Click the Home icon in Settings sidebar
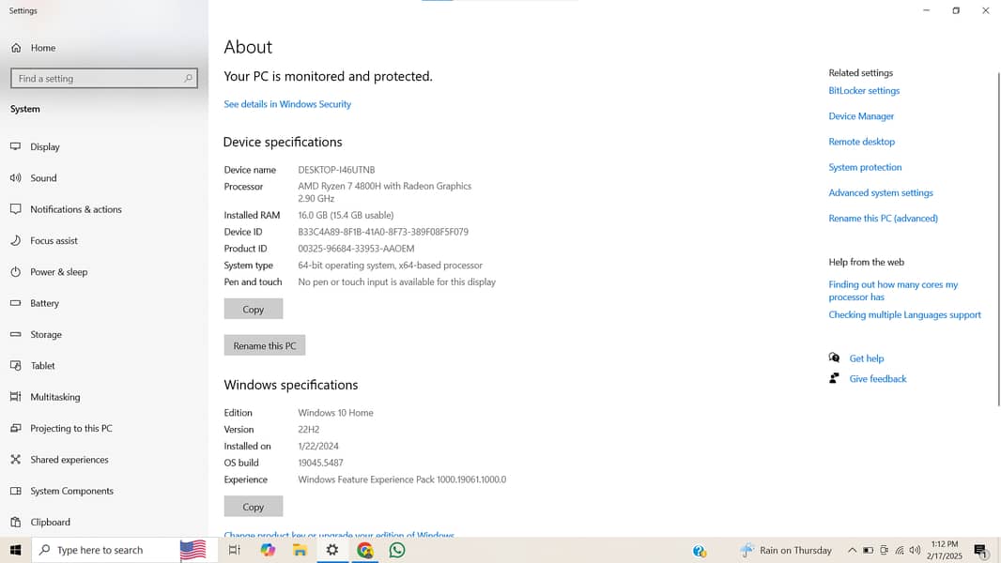1001x563 pixels. (x=16, y=48)
